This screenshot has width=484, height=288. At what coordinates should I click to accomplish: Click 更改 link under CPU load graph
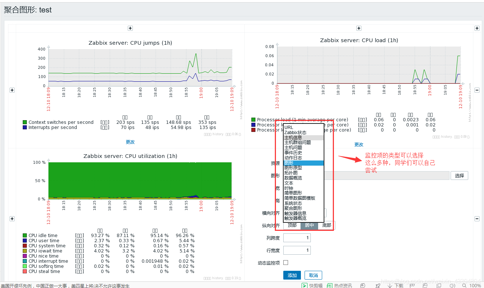tap(359, 145)
